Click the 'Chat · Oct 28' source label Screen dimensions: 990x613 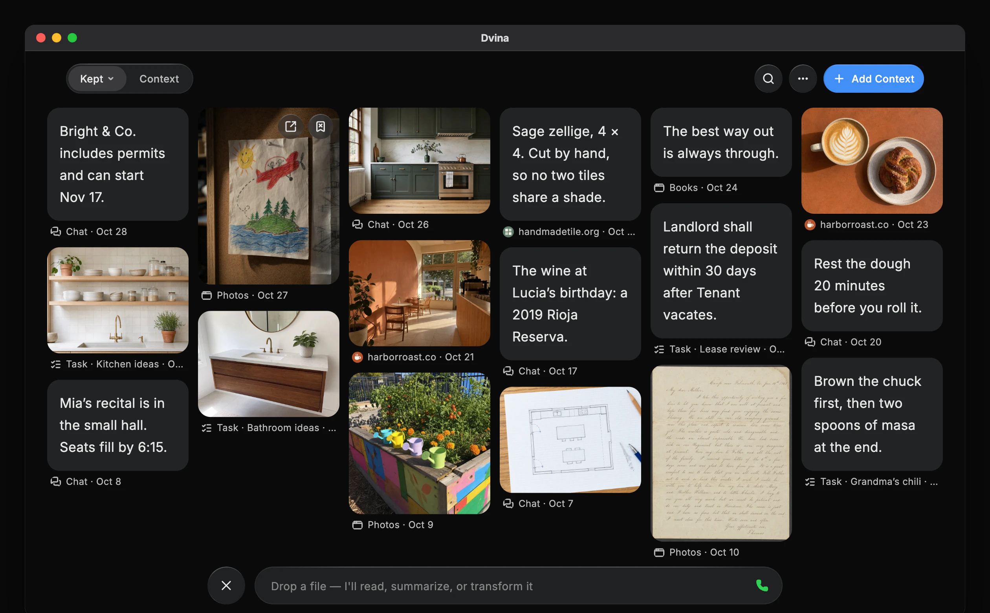coord(89,231)
